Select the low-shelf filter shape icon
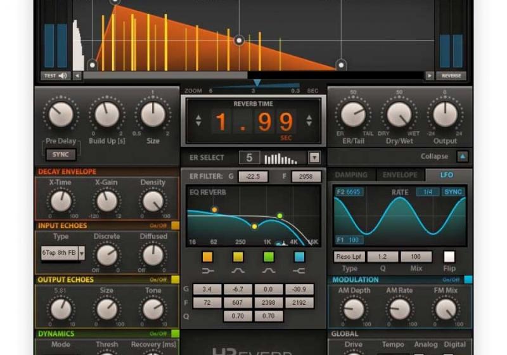This screenshot has height=355, width=507. (x=207, y=271)
